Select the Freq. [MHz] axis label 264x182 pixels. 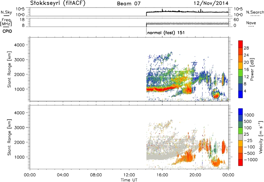6,22
